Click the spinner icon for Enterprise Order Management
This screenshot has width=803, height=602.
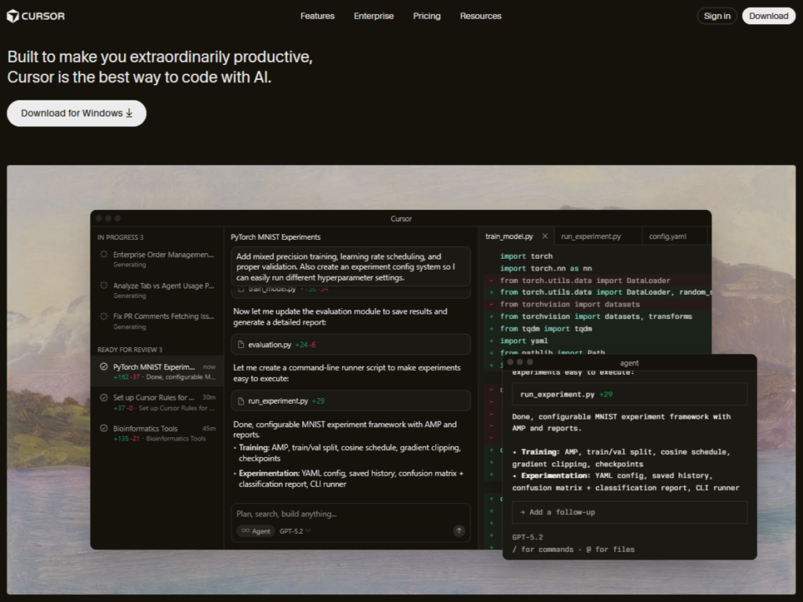click(104, 255)
